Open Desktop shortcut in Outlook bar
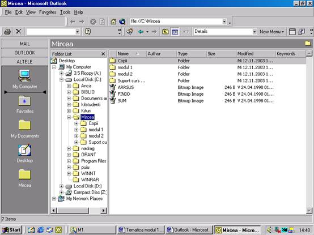This screenshot has height=235, width=314. pos(24,153)
